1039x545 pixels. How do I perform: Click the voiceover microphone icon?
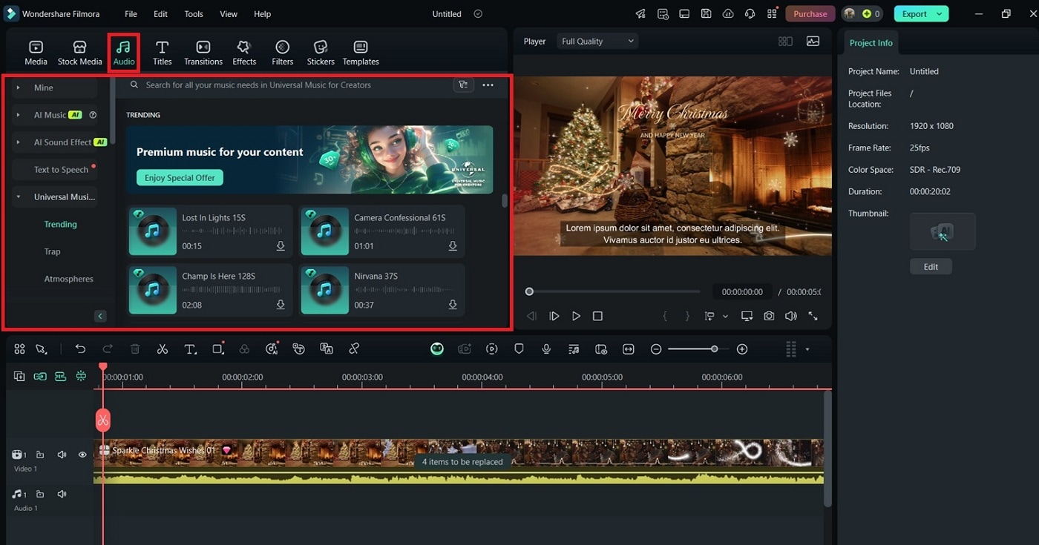(546, 349)
